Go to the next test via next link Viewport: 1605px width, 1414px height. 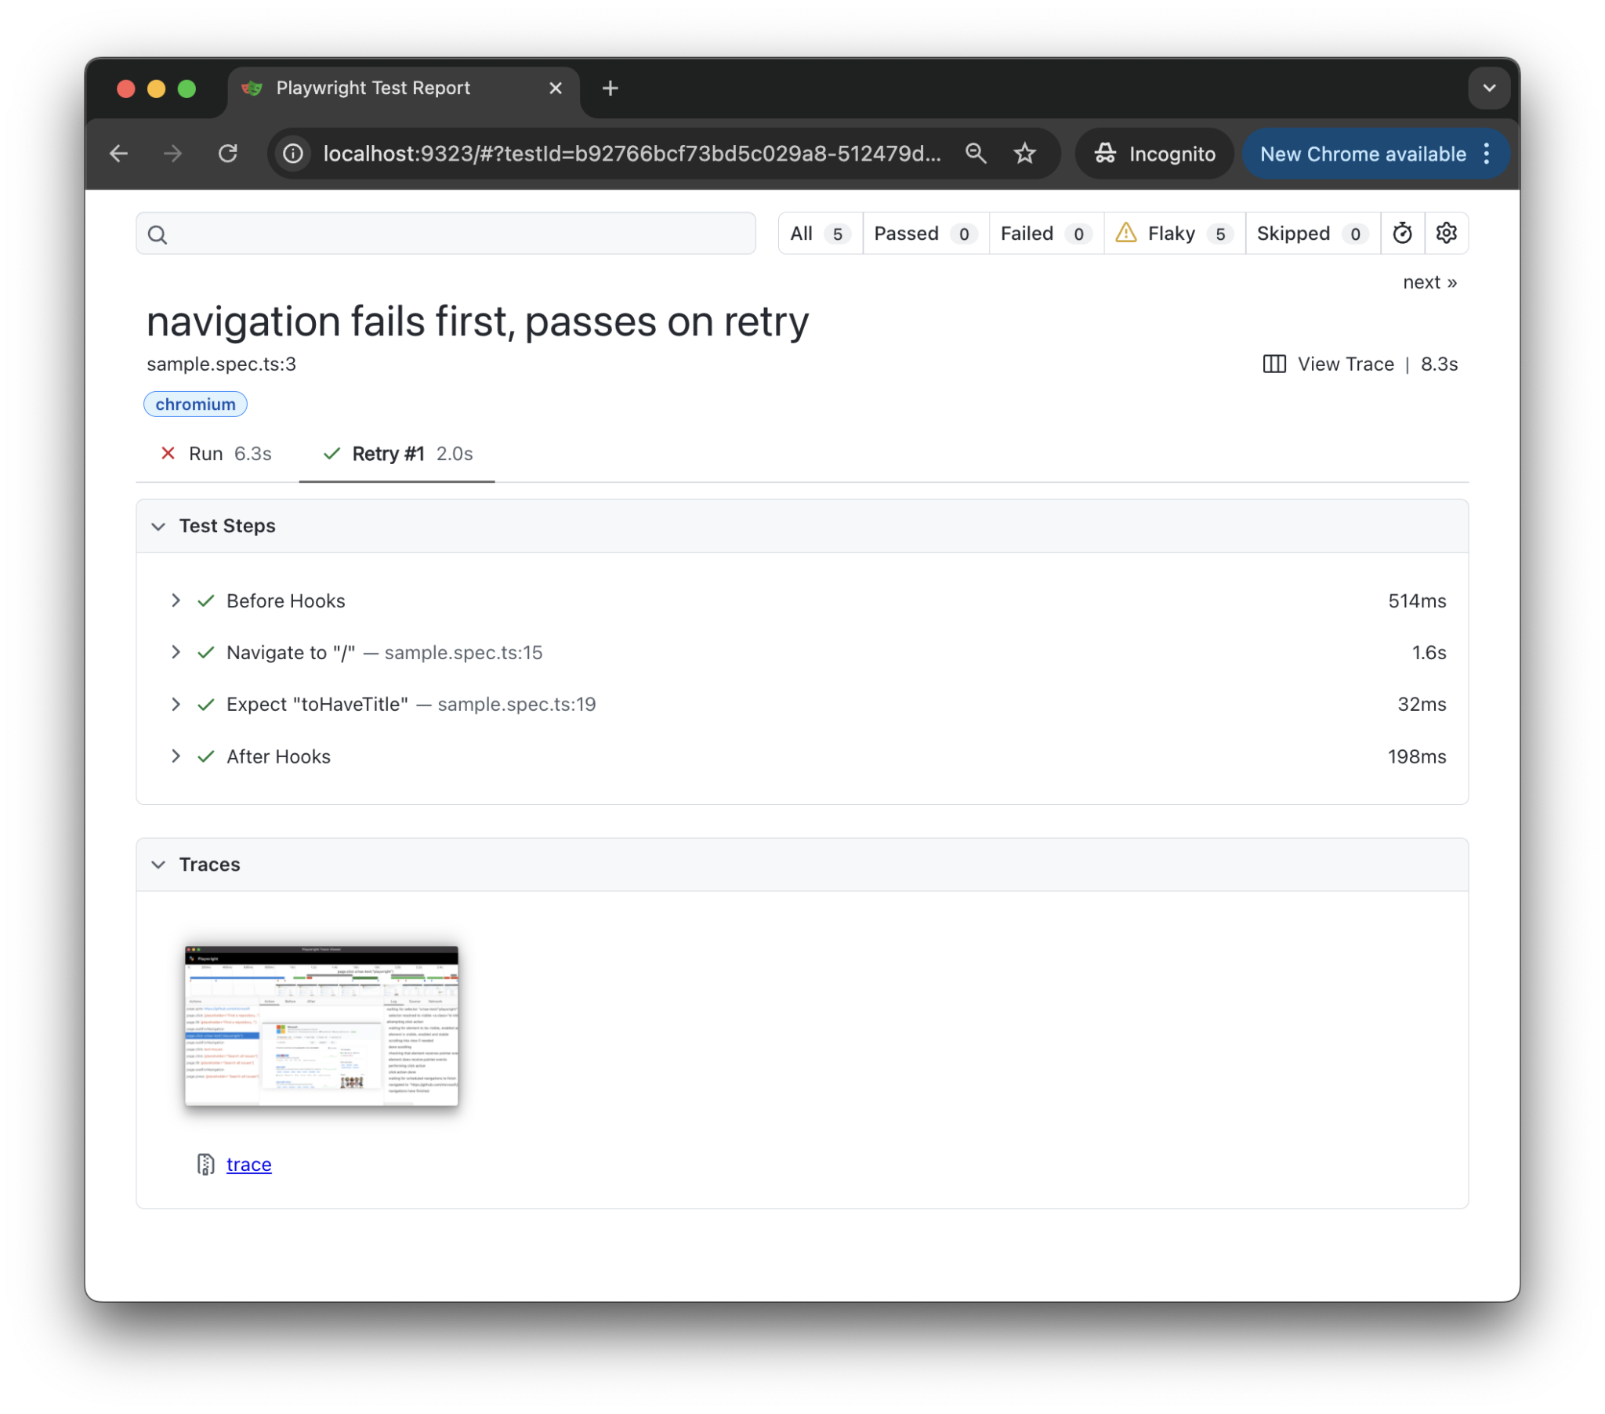click(1429, 282)
